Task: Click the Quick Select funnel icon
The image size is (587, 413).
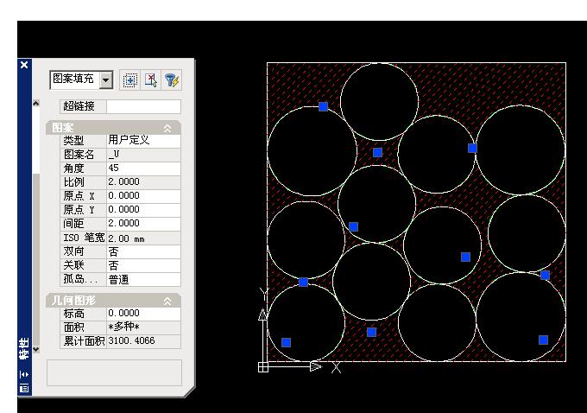Action: coord(172,79)
